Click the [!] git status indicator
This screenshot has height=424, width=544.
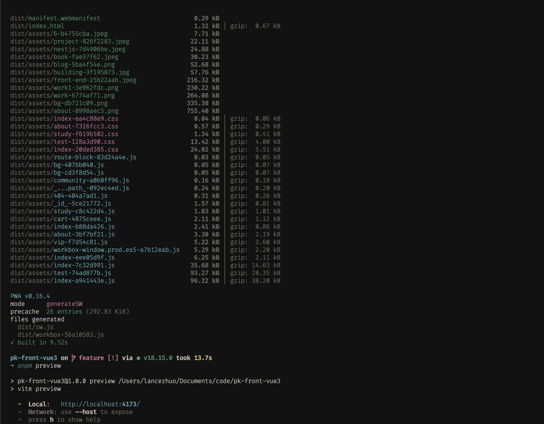(113, 358)
